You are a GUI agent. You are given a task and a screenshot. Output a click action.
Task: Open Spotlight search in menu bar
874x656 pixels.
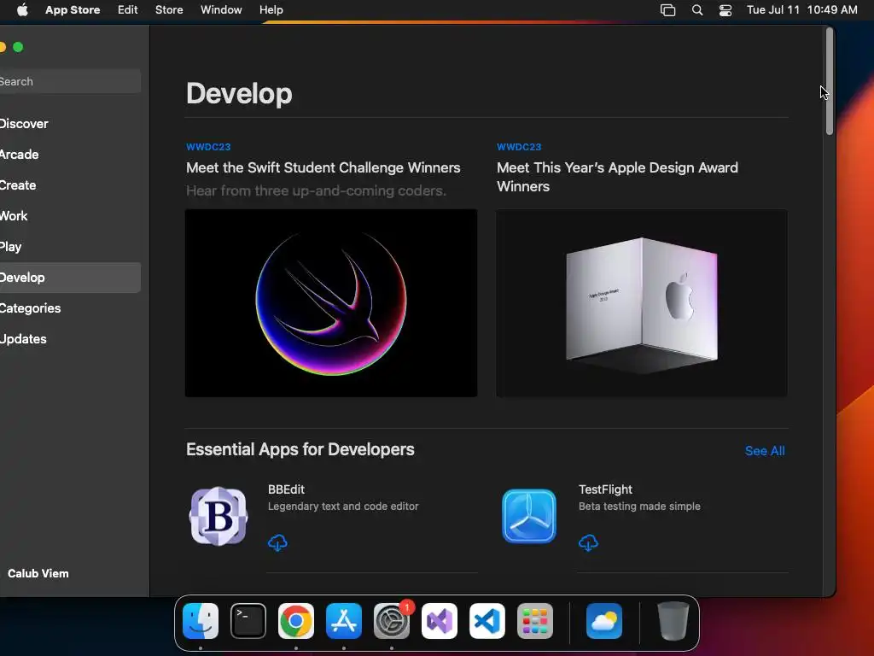point(696,10)
